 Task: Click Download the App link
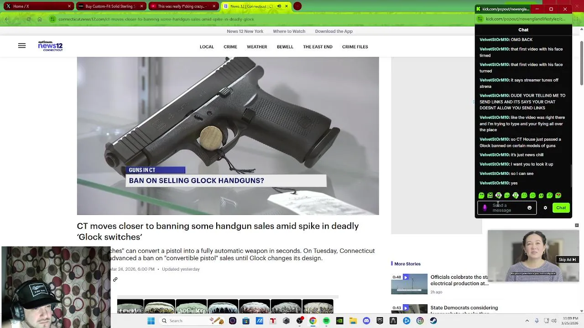click(x=334, y=31)
